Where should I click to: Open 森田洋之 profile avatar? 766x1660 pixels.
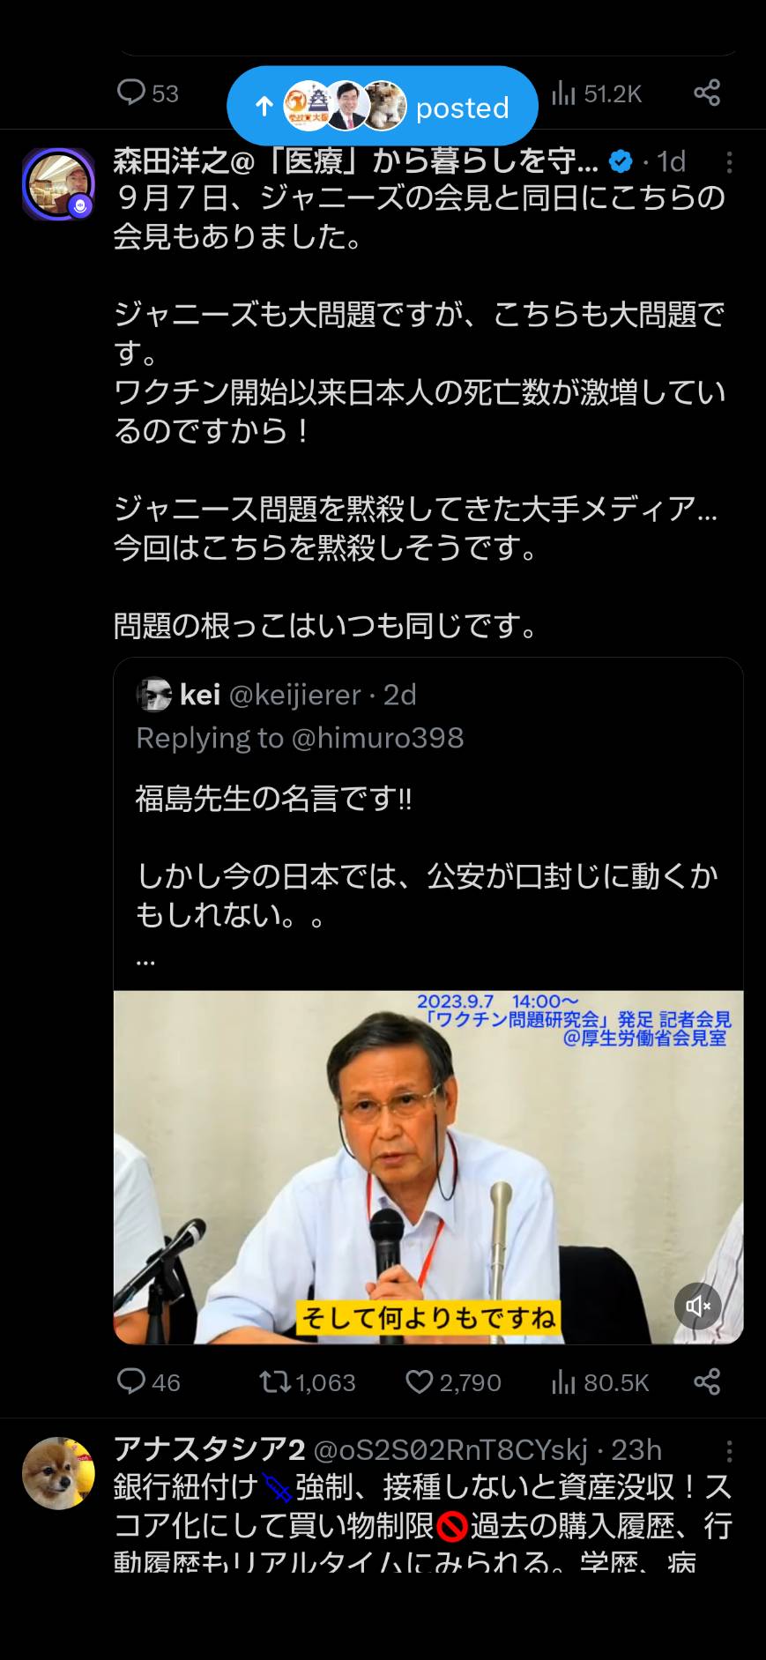[58, 184]
